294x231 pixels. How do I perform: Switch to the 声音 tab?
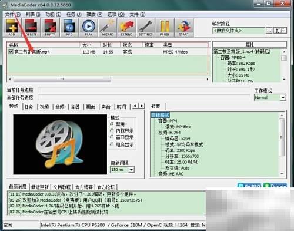coord(106,107)
